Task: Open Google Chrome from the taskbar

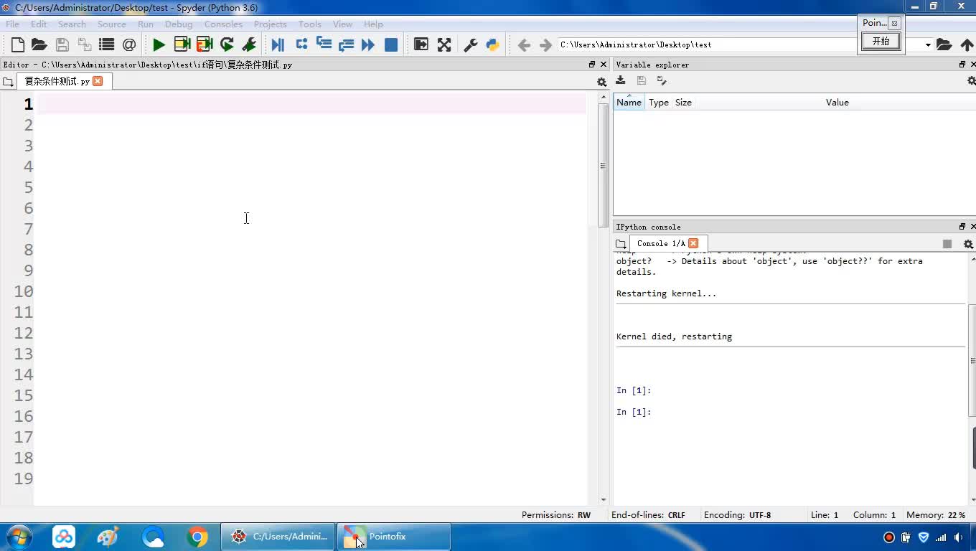Action: [x=197, y=537]
